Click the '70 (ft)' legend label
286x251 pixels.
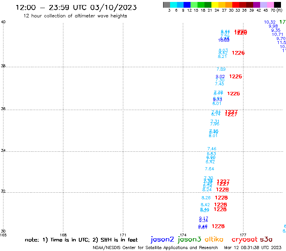click(276, 10)
